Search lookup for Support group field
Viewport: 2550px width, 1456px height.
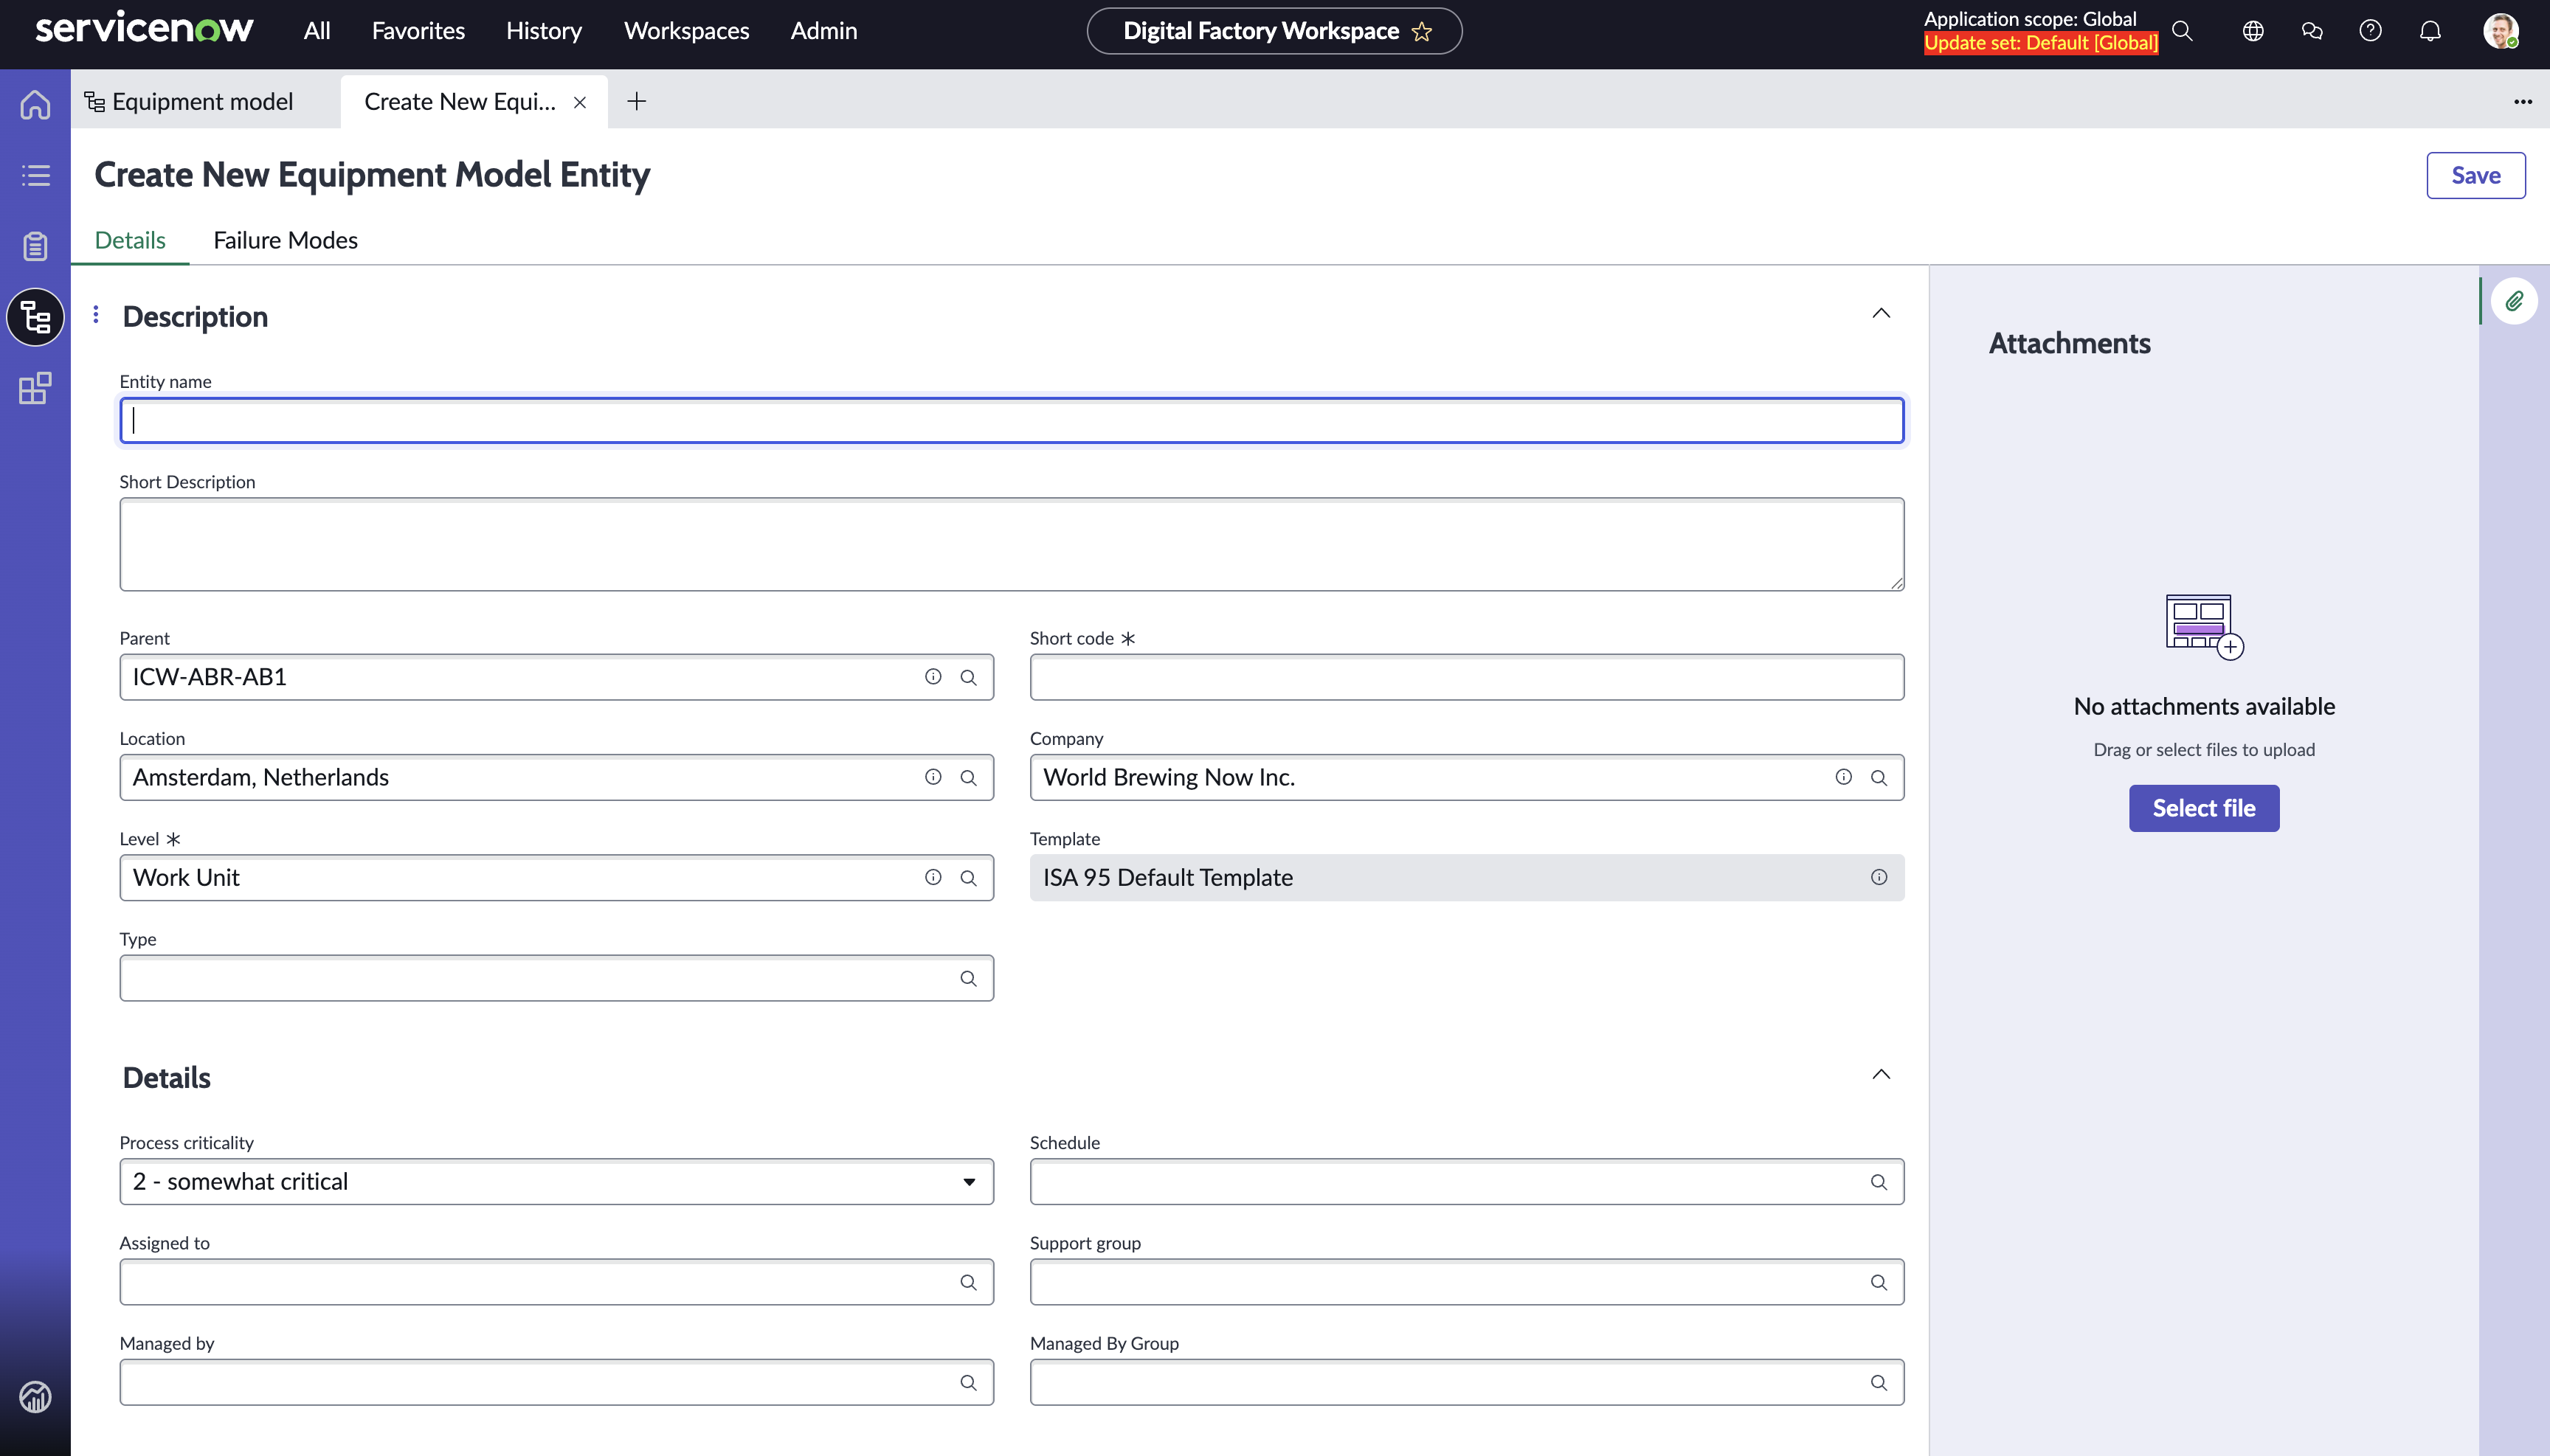tap(1879, 1282)
